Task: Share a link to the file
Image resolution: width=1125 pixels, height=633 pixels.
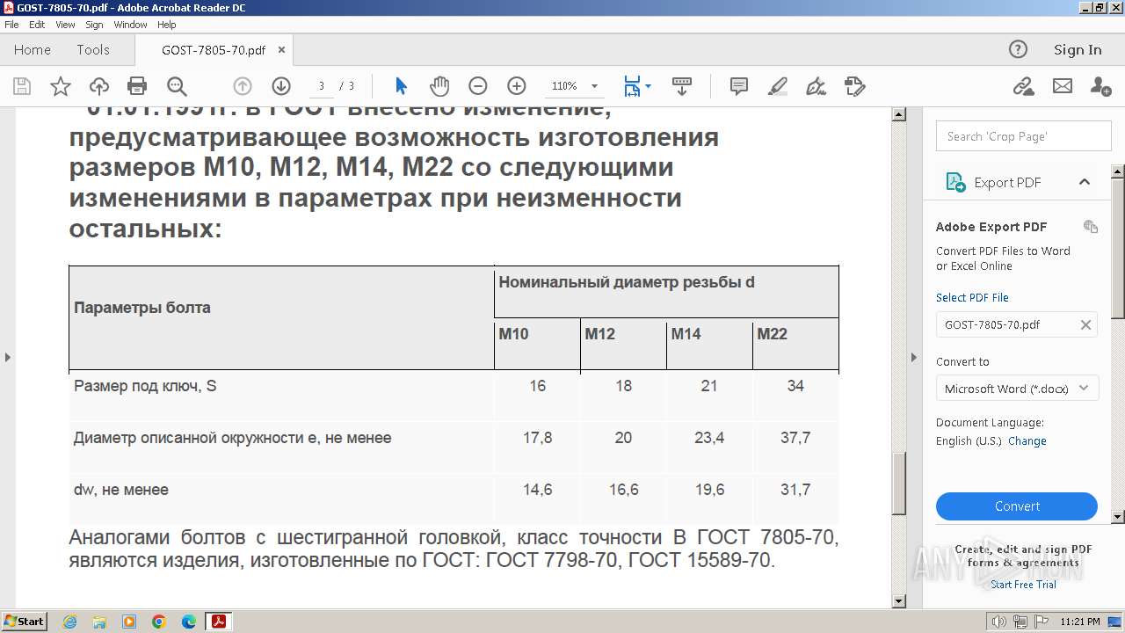Action: [x=1023, y=86]
